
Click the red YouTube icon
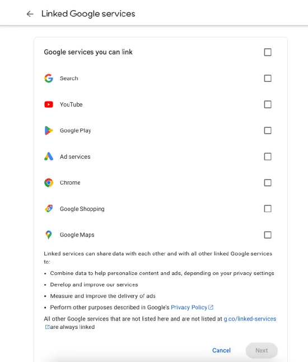49,104
